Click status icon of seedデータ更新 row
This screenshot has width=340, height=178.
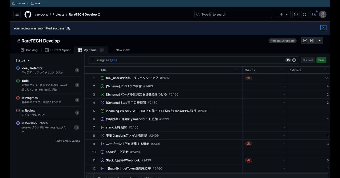[102, 152]
